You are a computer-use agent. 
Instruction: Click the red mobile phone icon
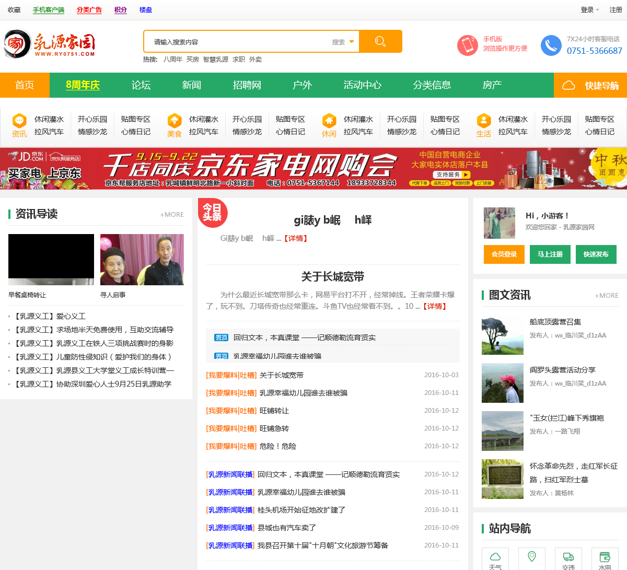[x=468, y=45]
